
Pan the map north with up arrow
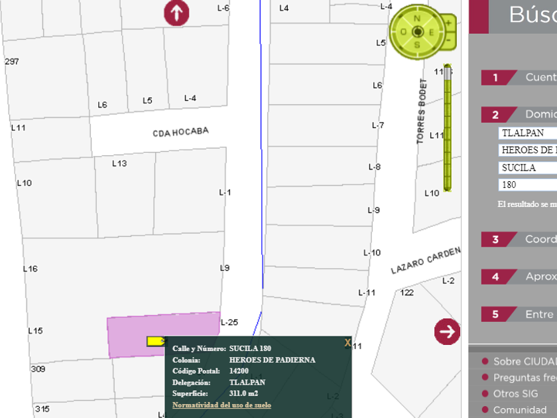[177, 13]
